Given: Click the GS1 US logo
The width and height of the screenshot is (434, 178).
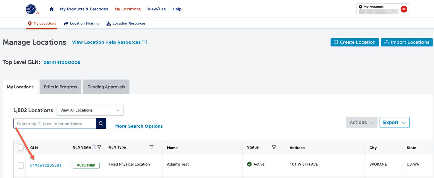Looking at the screenshot, I should pos(33,9).
